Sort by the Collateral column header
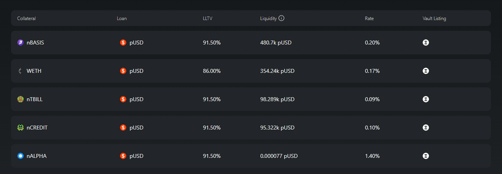 click(x=26, y=18)
